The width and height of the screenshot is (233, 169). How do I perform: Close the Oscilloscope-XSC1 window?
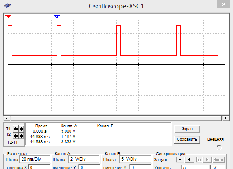224,4
